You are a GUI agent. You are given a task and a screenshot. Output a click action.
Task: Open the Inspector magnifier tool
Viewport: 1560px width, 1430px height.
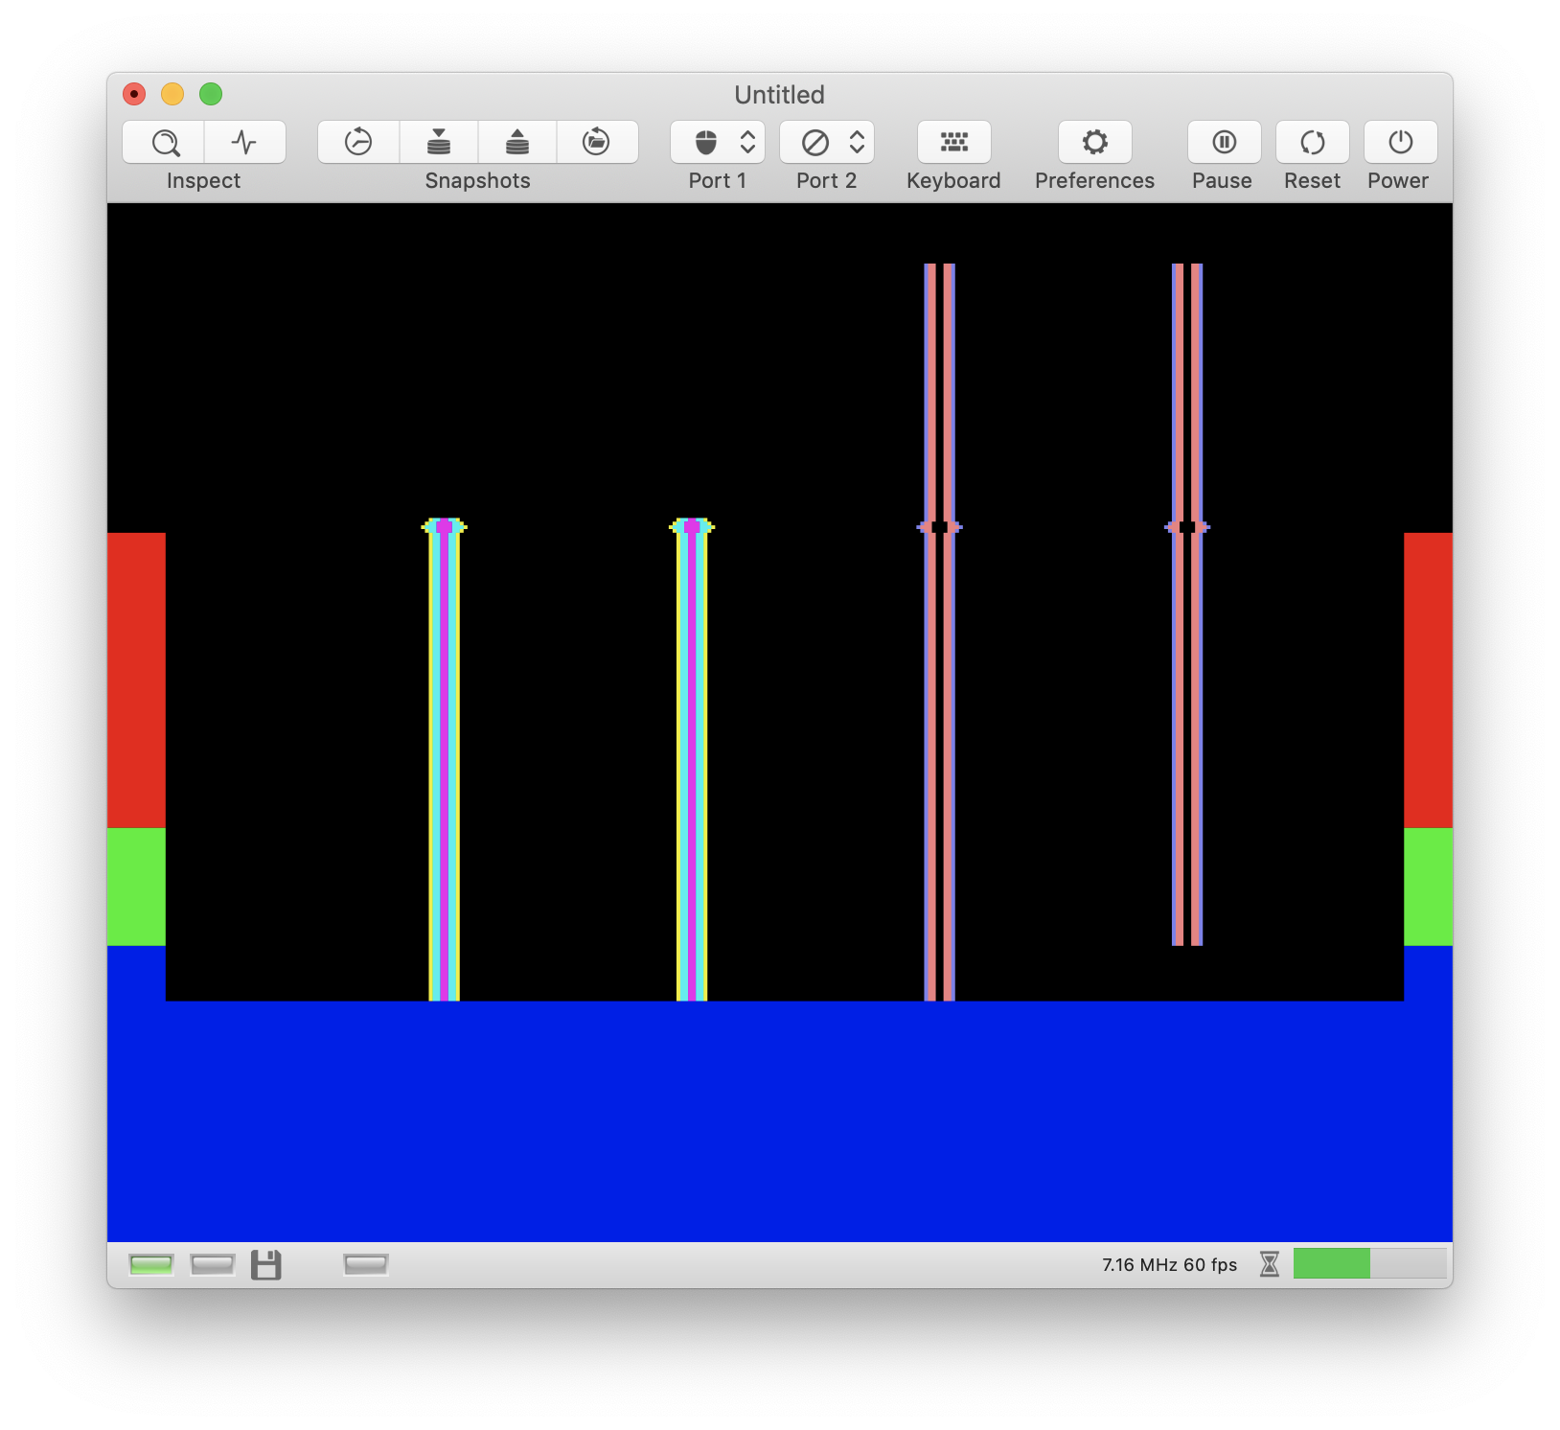coord(164,143)
